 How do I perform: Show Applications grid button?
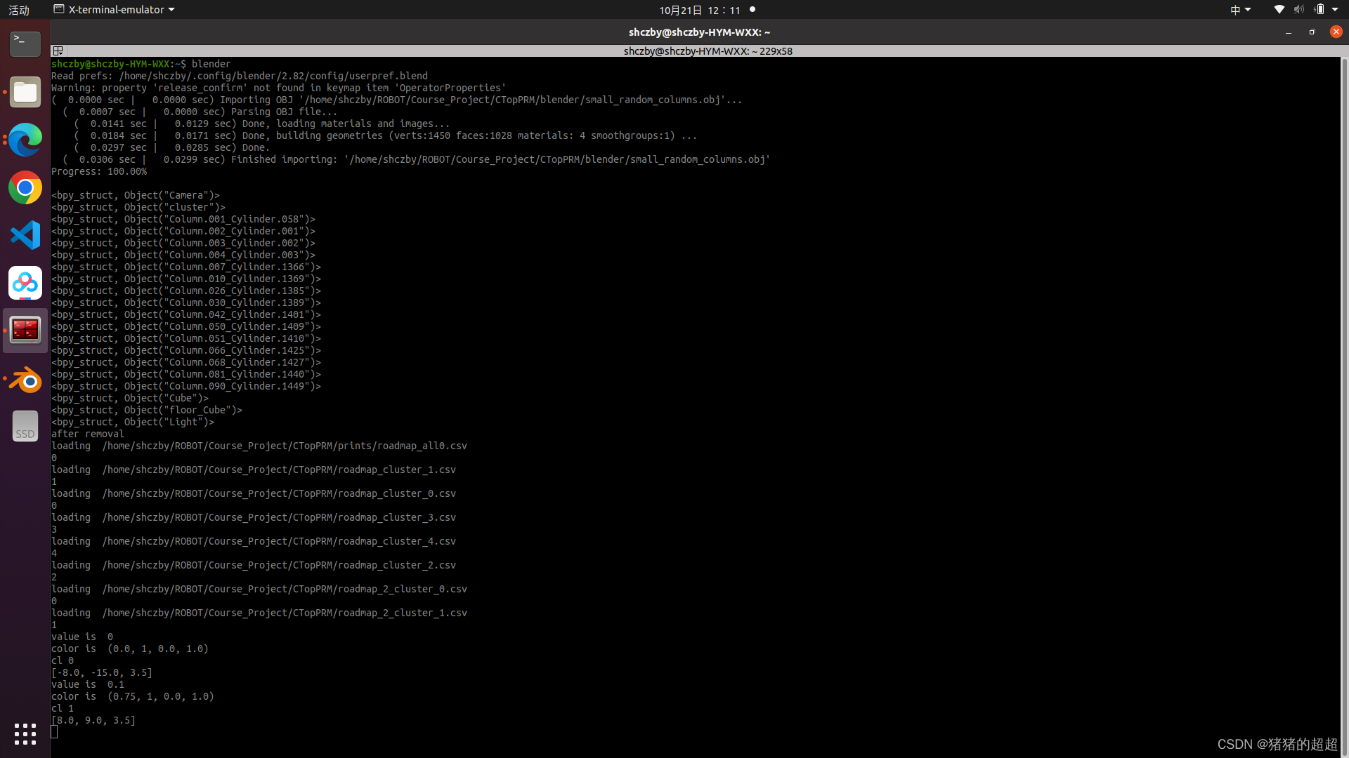tap(25, 733)
